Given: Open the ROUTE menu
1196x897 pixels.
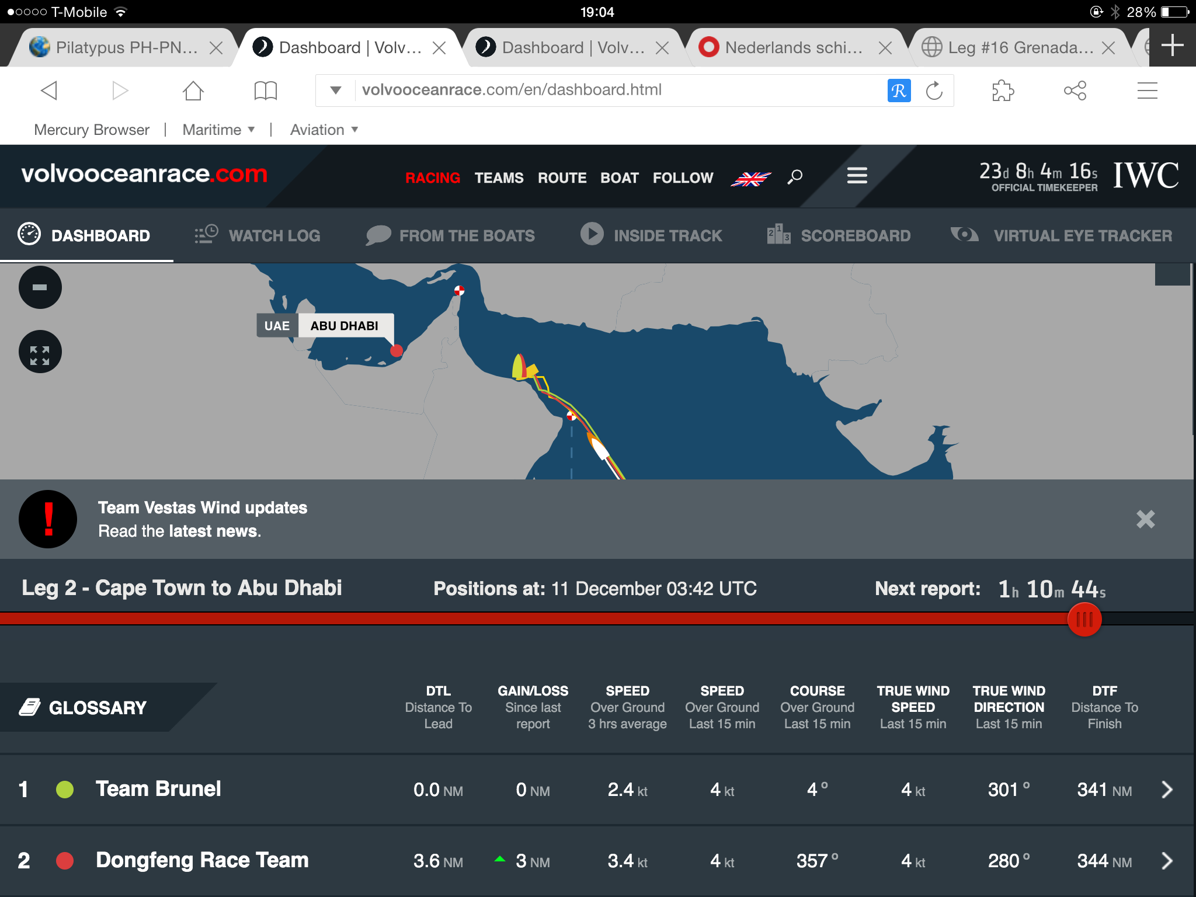Looking at the screenshot, I should 562,178.
